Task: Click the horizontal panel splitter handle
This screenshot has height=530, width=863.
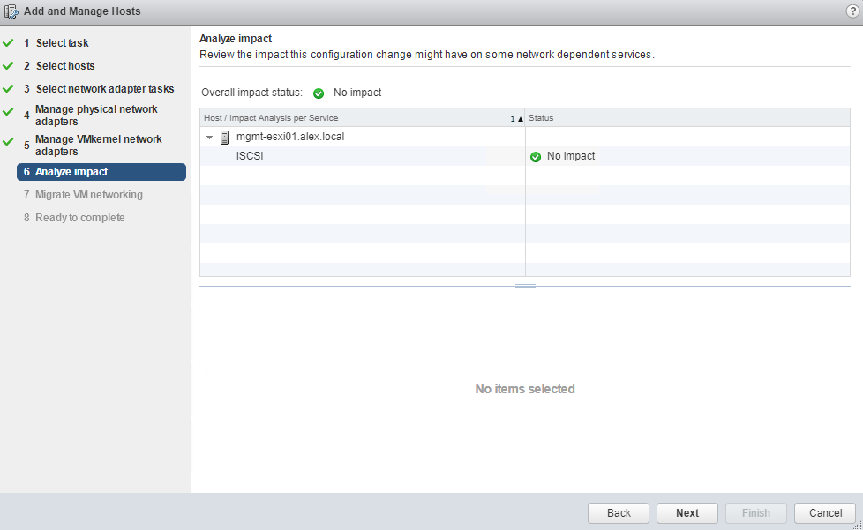Action: pyautogui.click(x=525, y=287)
